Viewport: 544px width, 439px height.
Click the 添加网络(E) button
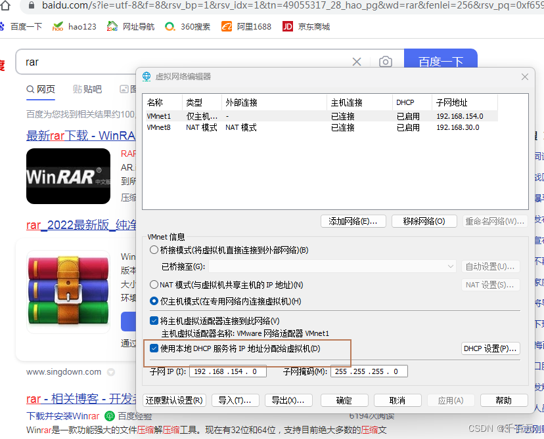353,221
